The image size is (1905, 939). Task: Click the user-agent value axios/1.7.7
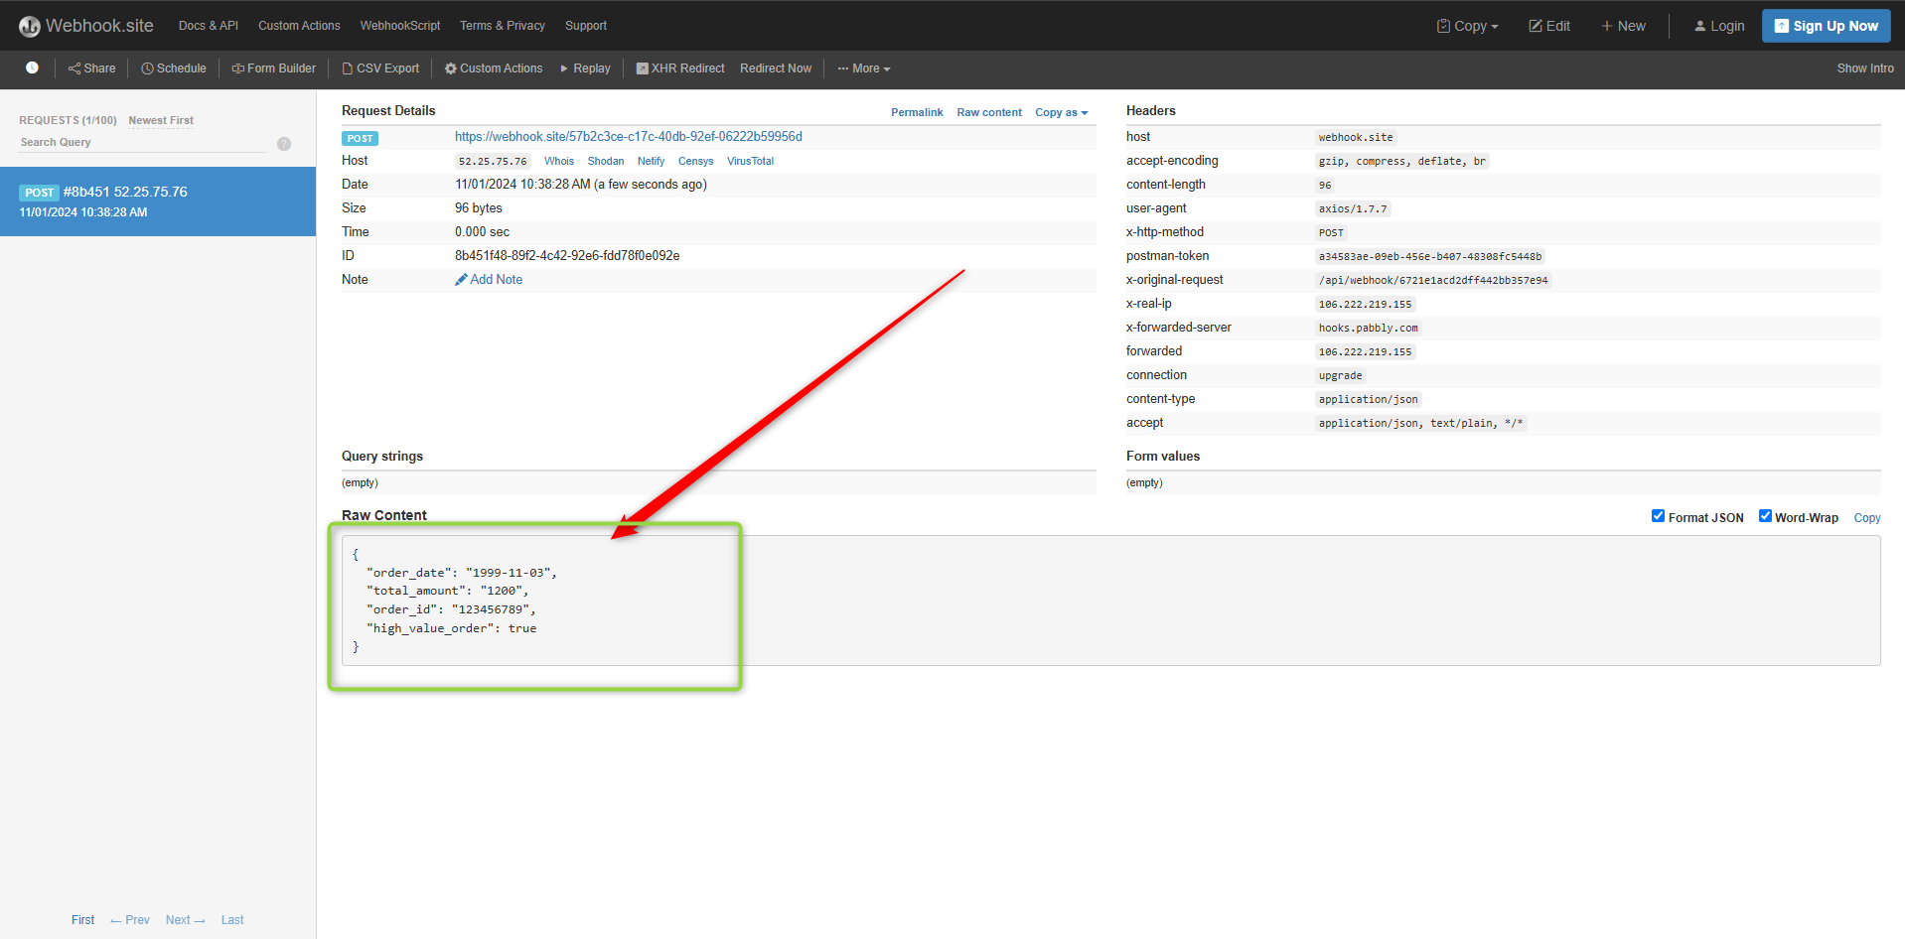click(x=1353, y=208)
